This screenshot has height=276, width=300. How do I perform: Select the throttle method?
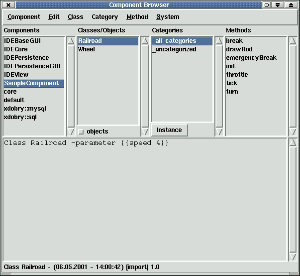tap(237, 75)
